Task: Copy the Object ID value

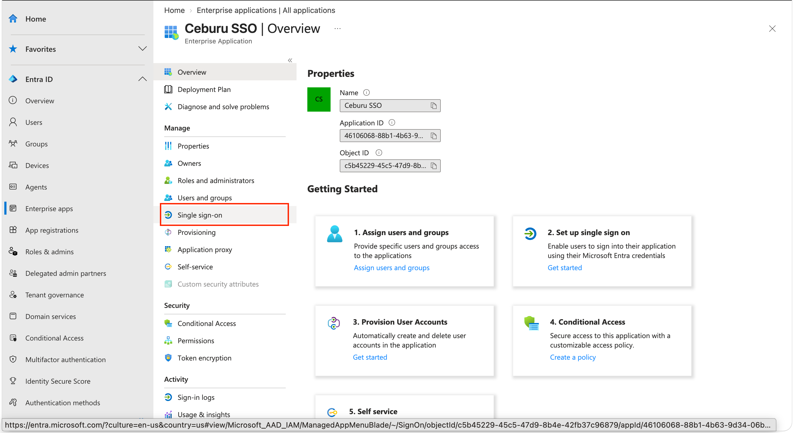Action: click(434, 166)
